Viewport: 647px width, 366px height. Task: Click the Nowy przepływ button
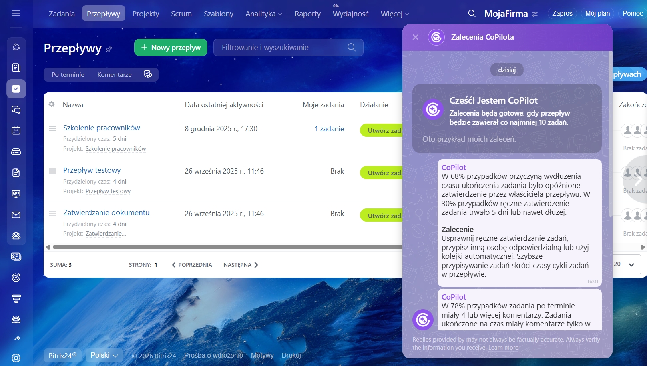(x=171, y=47)
